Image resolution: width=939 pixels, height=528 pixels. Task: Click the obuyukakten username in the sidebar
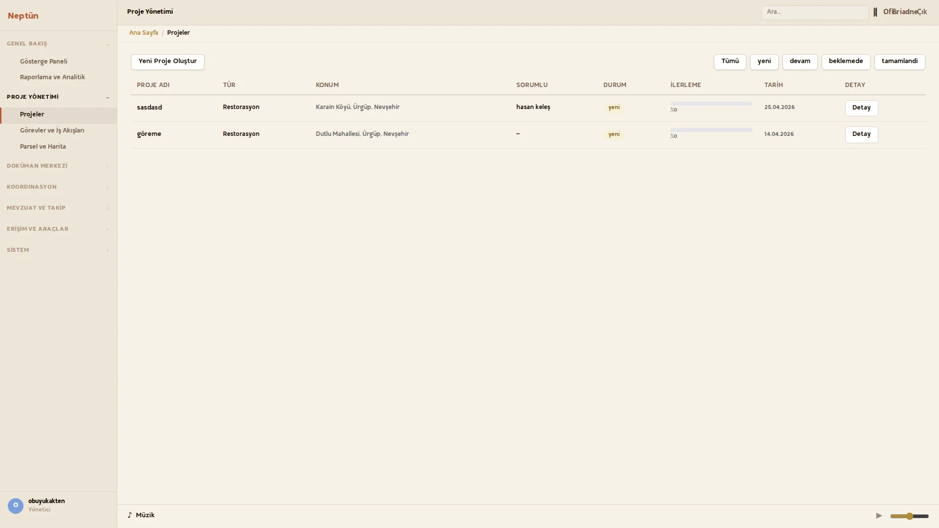(46, 501)
